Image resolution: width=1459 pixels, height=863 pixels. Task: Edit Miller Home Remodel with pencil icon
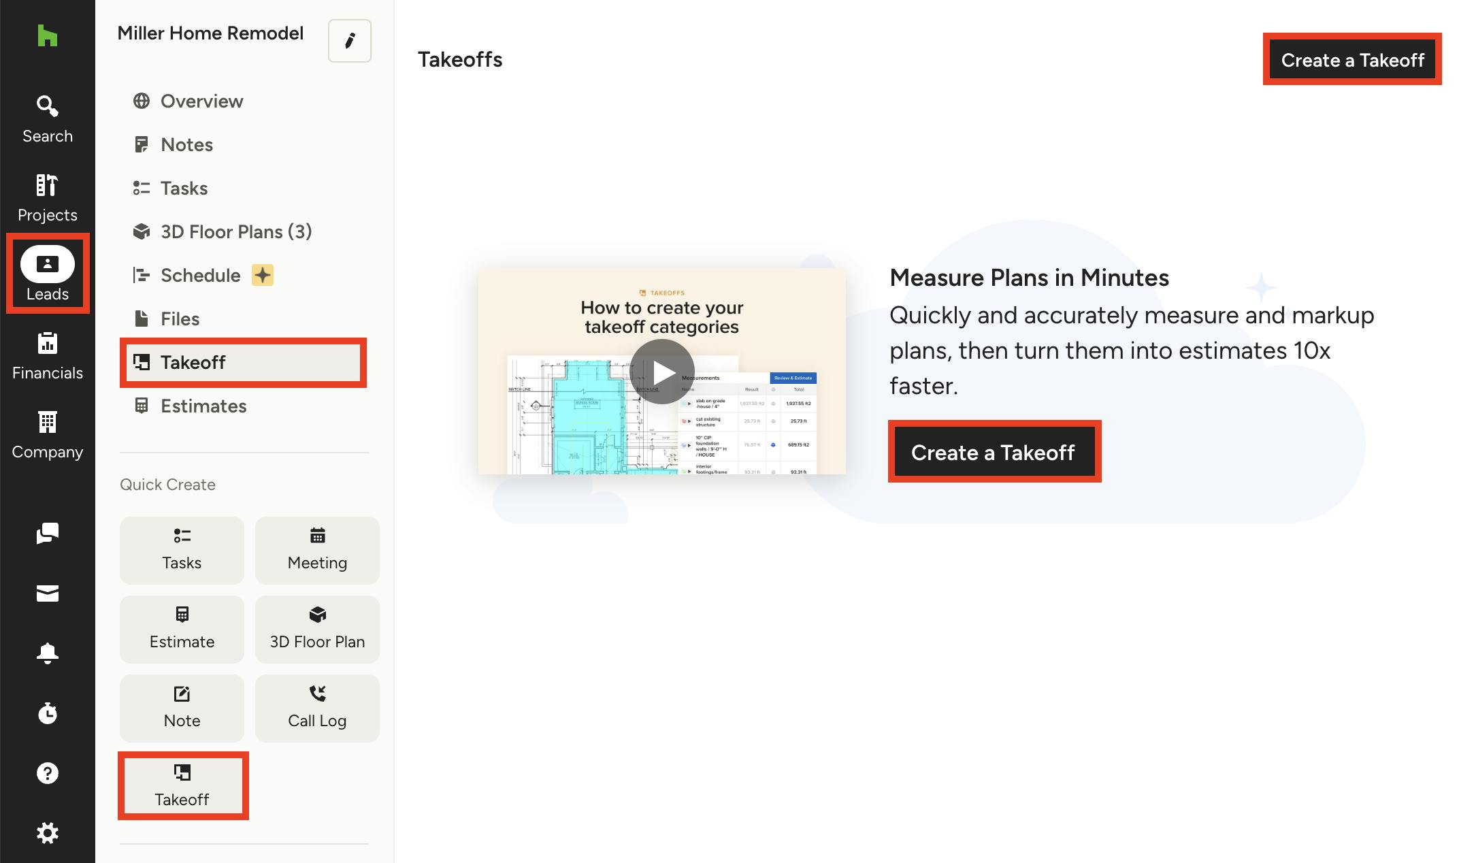pos(349,41)
